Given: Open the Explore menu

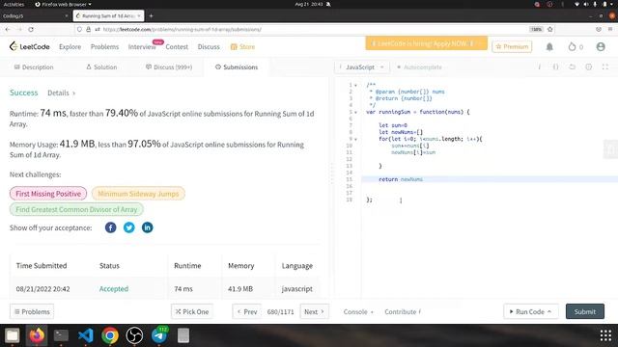Looking at the screenshot, I should pyautogui.click(x=70, y=46).
